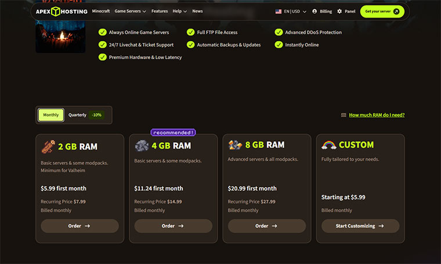The width and height of the screenshot is (441, 264).
Task: Click Advanced servers & all modpacks text
Action: point(263,160)
